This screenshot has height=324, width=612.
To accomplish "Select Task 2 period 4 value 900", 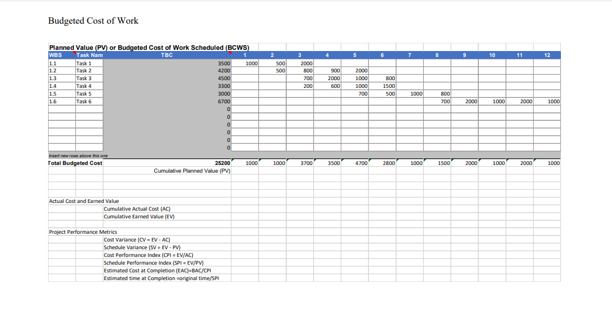I will (328, 71).
